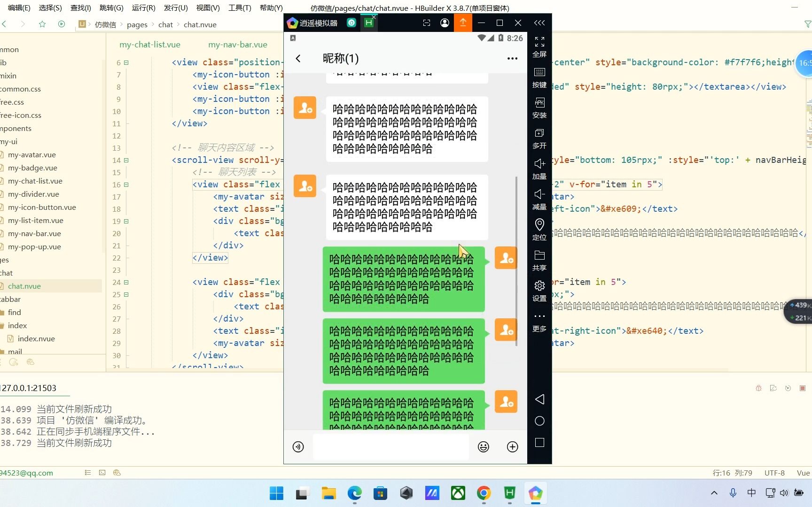The height and width of the screenshot is (507, 812).
Task: Click the scrollbar in emulator chat list
Action: 516,261
